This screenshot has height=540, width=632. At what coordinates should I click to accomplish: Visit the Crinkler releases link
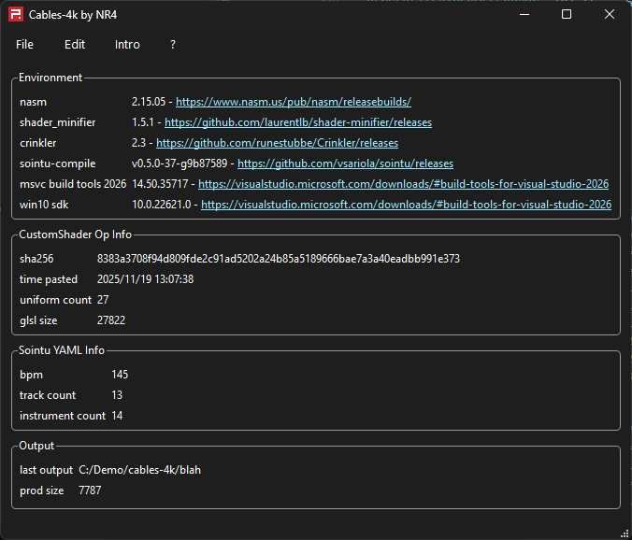[277, 143]
